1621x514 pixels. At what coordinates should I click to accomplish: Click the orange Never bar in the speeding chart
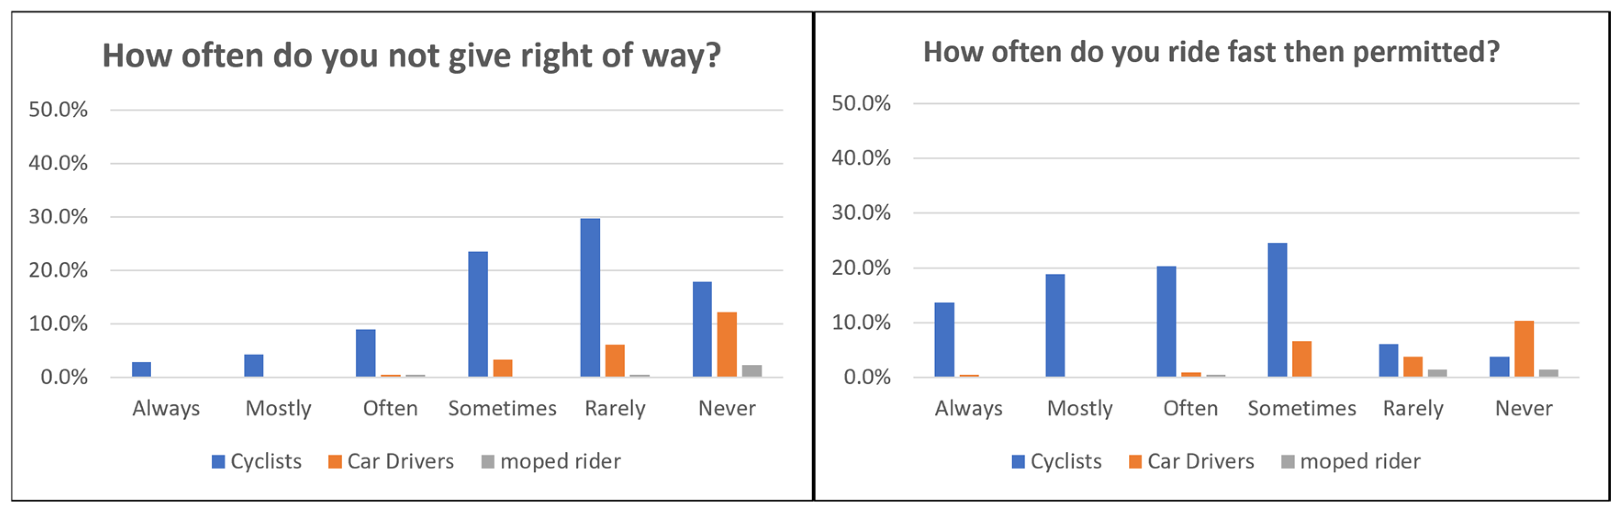(x=1523, y=349)
